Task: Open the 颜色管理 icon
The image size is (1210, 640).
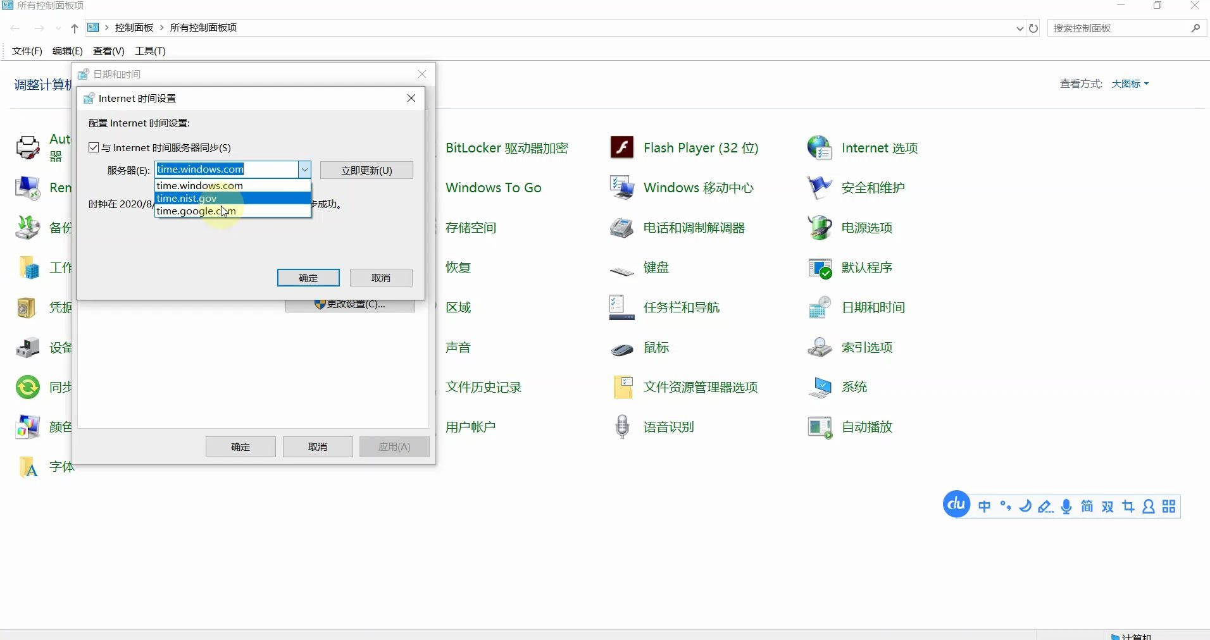Action: click(28, 427)
